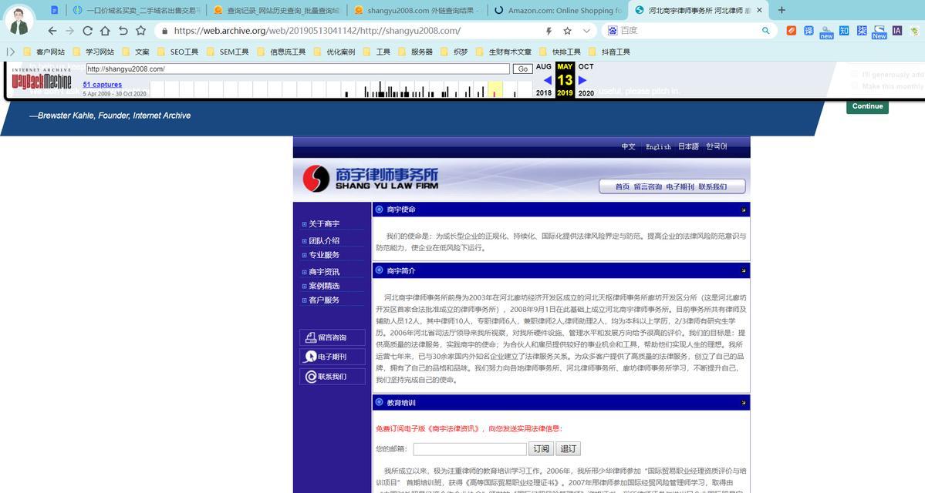Click the 订阅 subscribe button
The image size is (925, 493).
click(x=541, y=449)
